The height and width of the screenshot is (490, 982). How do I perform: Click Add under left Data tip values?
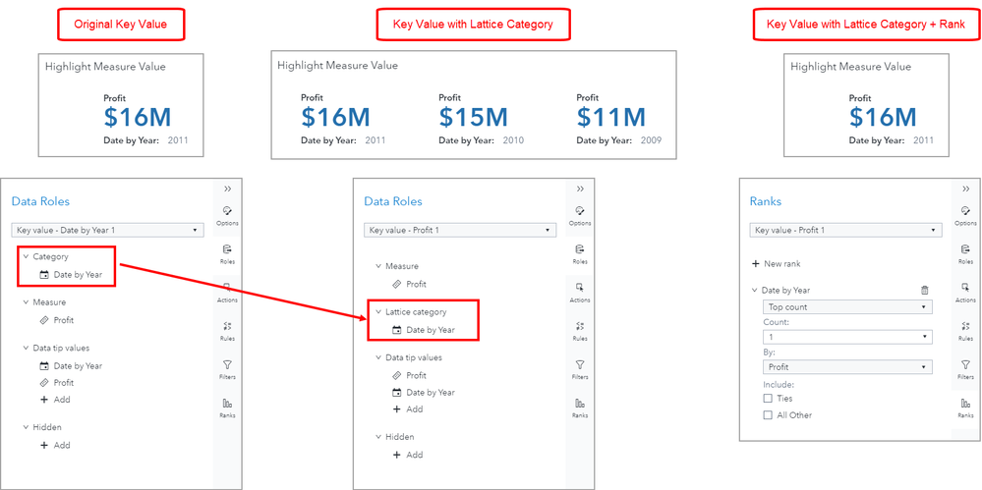point(55,400)
